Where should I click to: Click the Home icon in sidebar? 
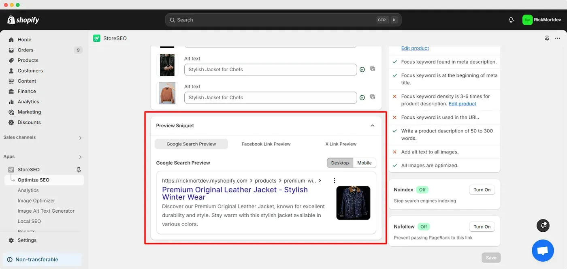11,40
